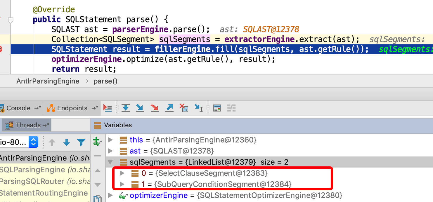Click previous frame grey up arrow

click(52, 142)
